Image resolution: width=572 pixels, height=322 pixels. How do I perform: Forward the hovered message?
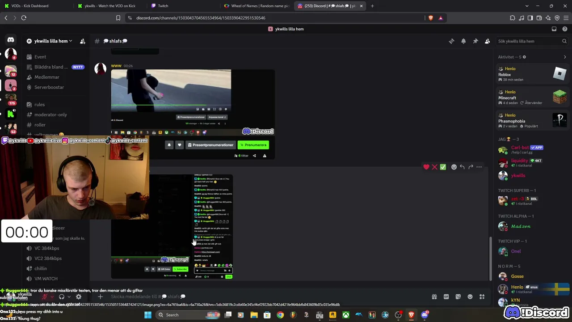[x=471, y=167]
